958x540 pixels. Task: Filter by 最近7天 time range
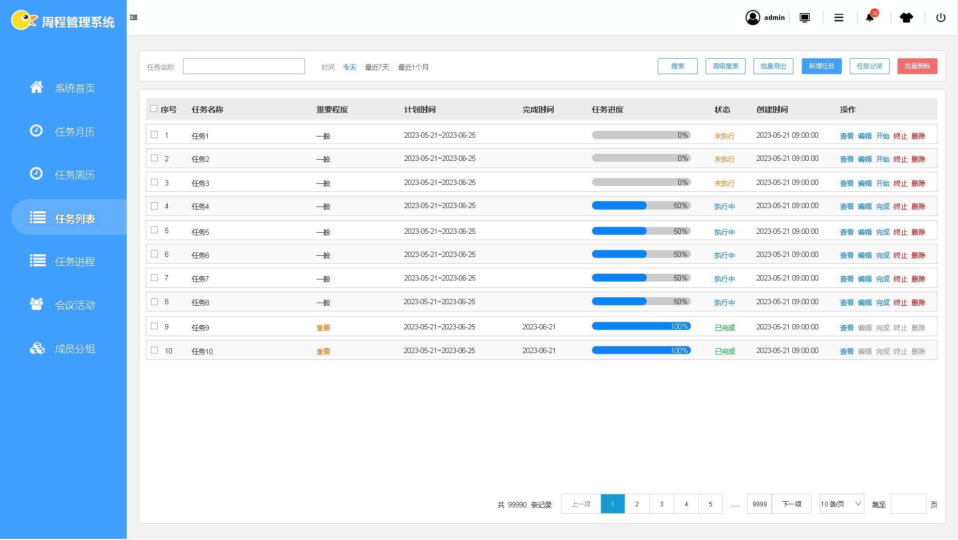pos(377,67)
